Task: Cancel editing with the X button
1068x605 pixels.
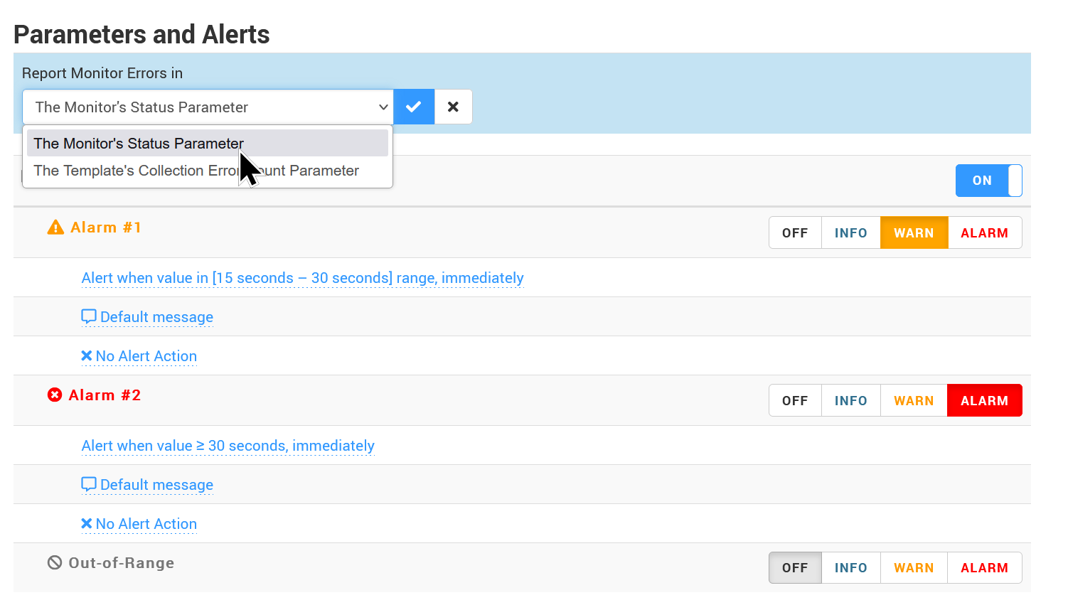Action: pos(453,107)
